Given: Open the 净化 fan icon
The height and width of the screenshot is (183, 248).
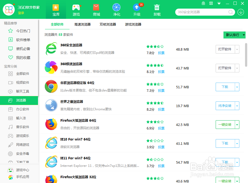Looking at the screenshot, I should coord(116,8).
